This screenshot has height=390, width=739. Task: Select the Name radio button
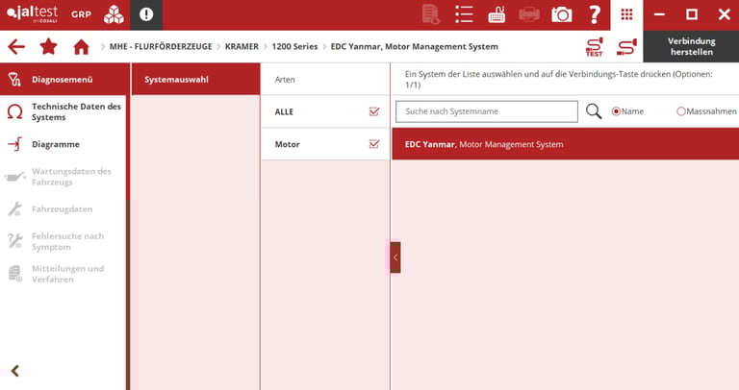(x=616, y=111)
